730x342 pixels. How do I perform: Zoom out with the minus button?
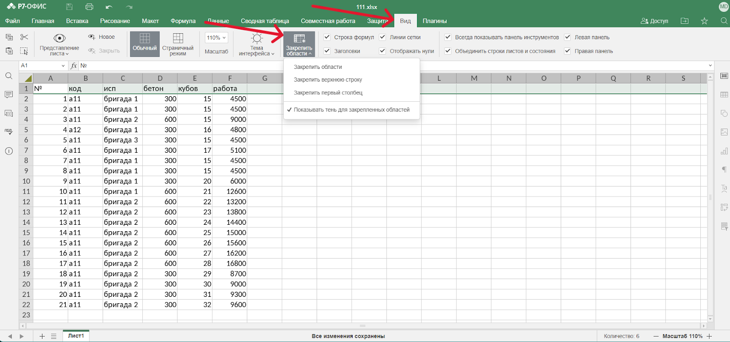click(656, 336)
